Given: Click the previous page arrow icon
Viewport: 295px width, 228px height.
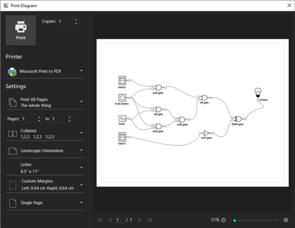Looking at the screenshot, I should point(110,220).
